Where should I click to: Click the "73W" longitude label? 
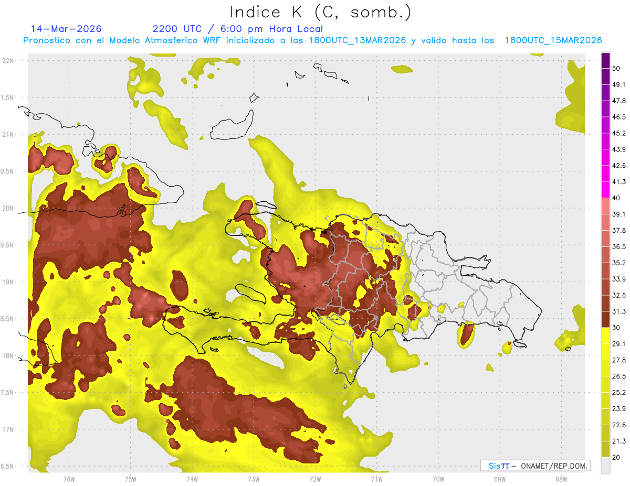click(254, 479)
